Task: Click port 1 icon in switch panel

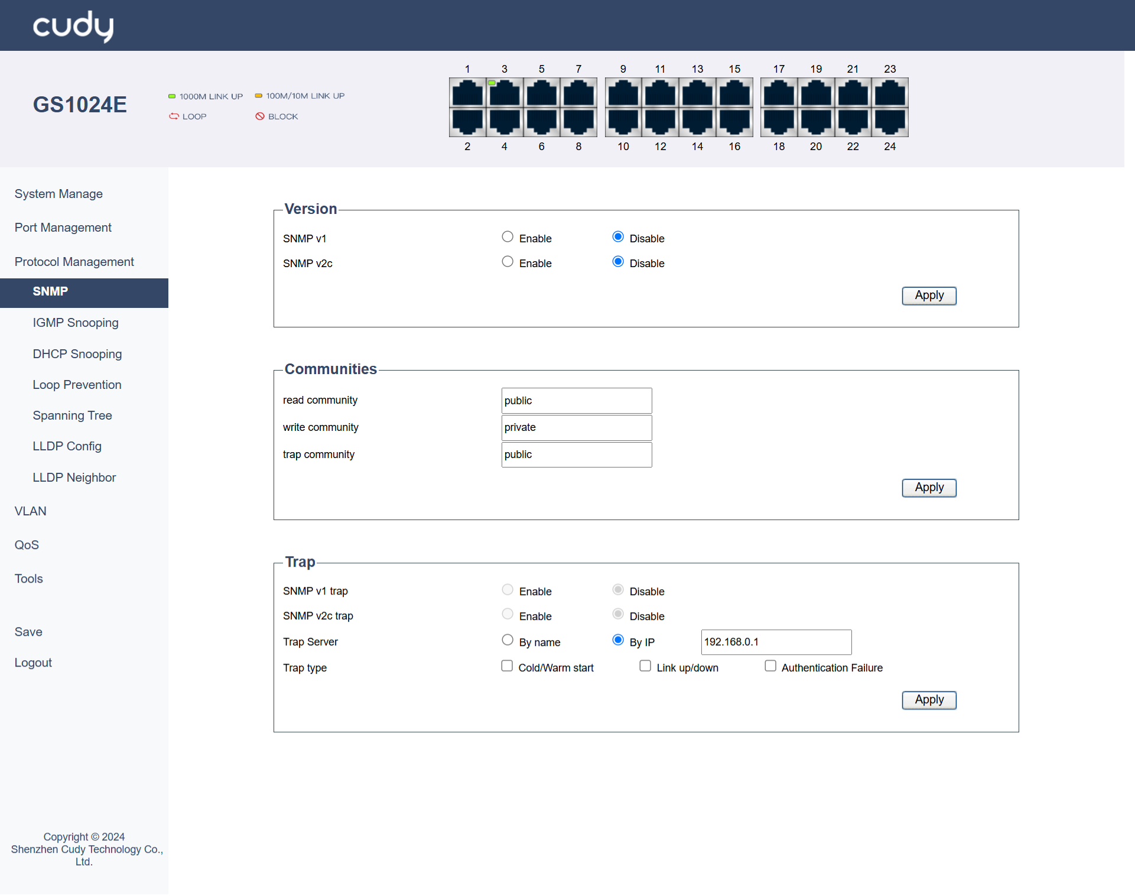Action: coord(467,93)
